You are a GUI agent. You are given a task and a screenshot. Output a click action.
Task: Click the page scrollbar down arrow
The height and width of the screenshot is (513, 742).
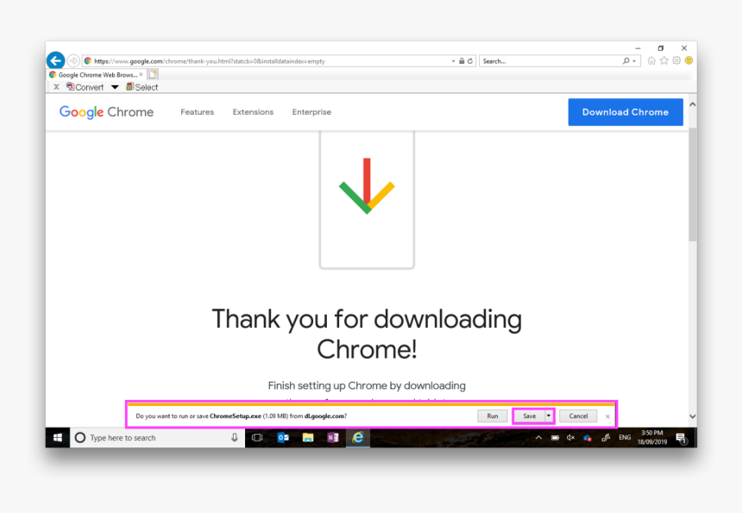click(693, 416)
